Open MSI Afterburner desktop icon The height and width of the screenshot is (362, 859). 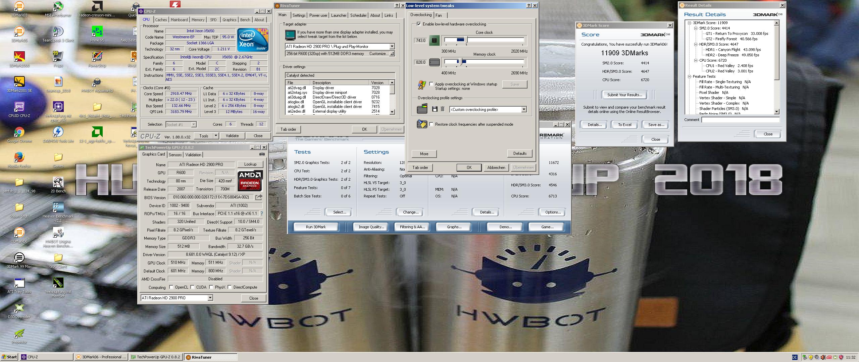click(x=58, y=6)
